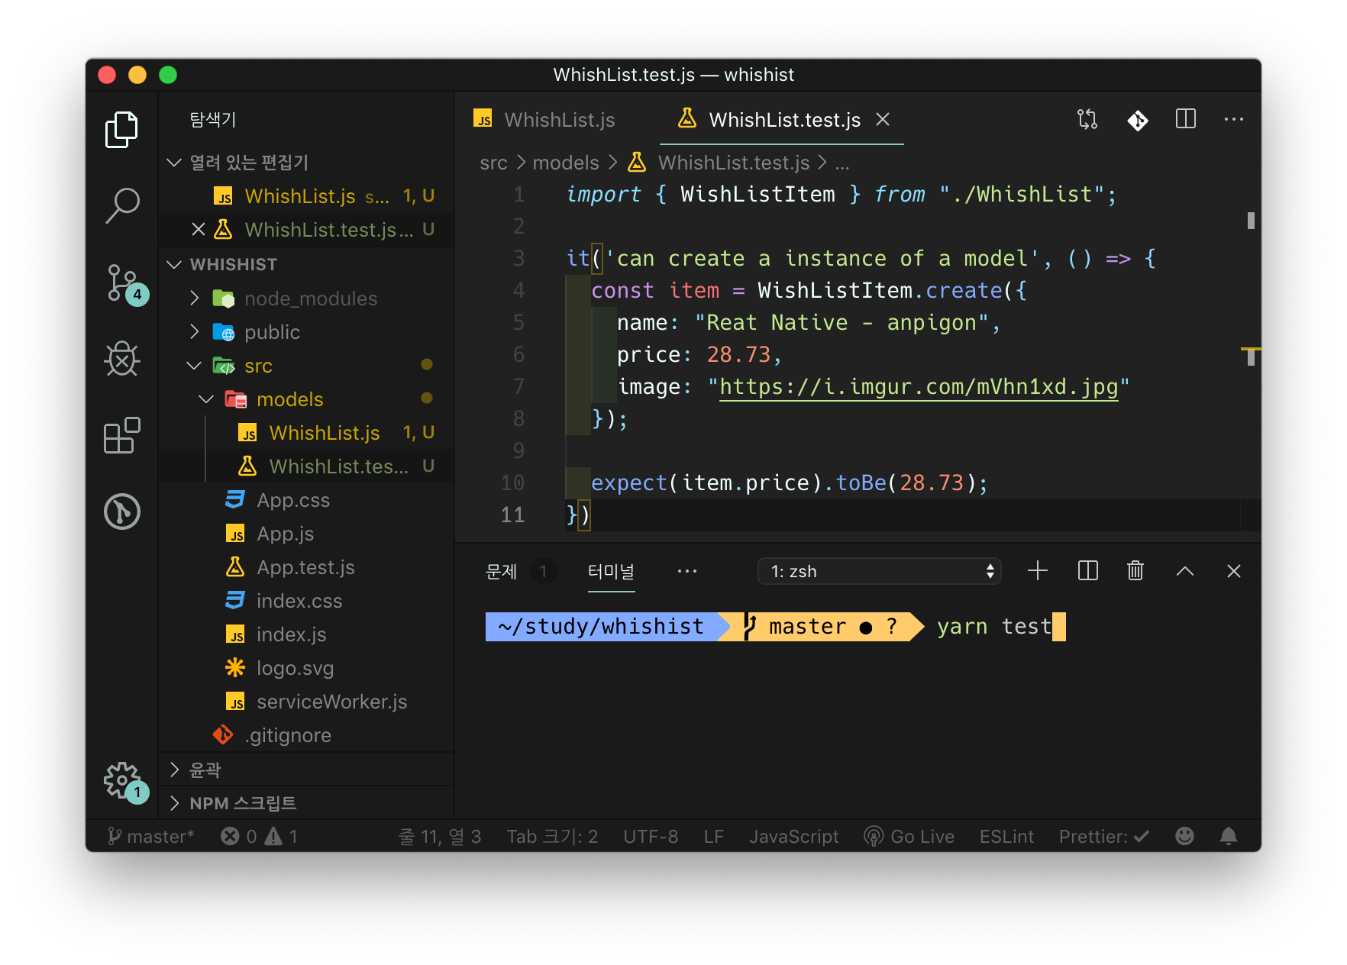Click the warnings count in status bar
Image resolution: width=1347 pixels, height=965 pixels.
click(x=282, y=837)
